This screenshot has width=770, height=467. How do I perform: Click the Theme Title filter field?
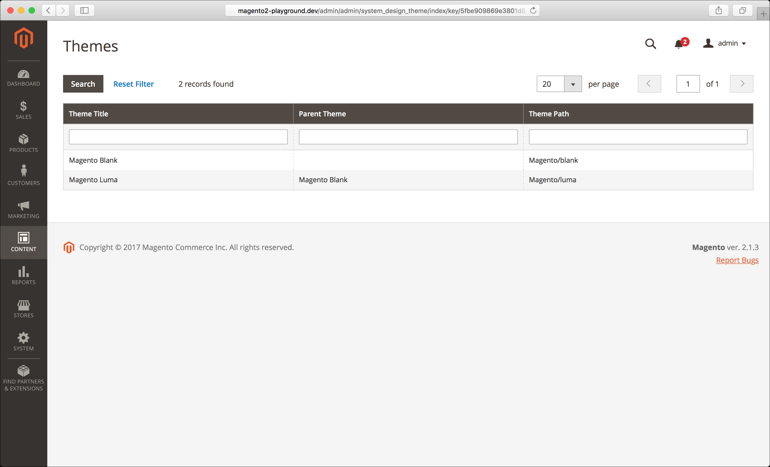[178, 137]
